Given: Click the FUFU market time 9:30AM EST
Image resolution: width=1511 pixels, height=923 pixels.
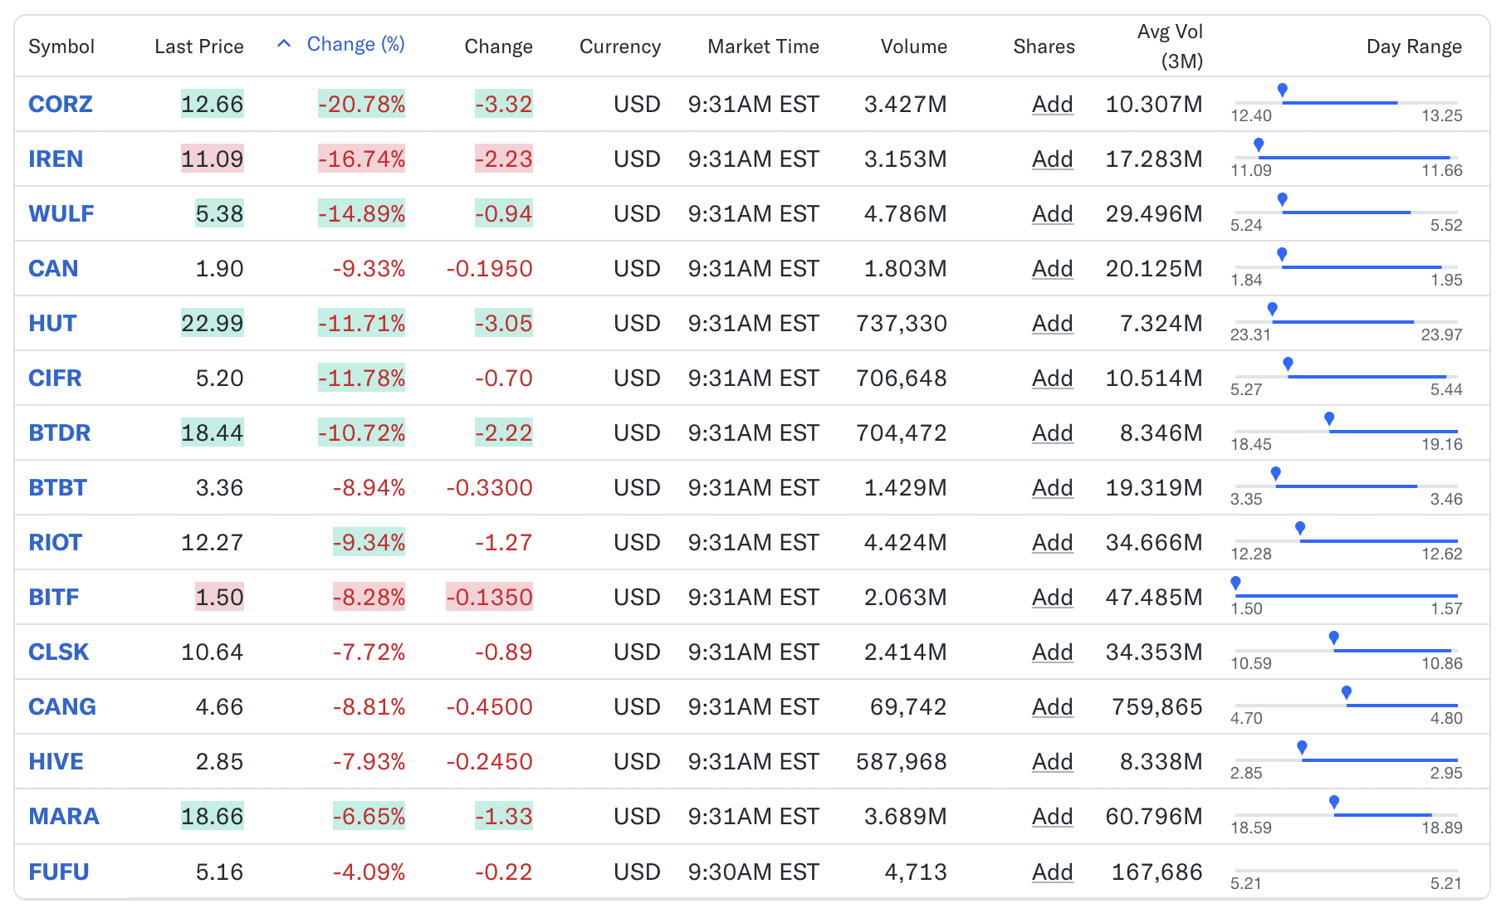Looking at the screenshot, I should tap(754, 872).
